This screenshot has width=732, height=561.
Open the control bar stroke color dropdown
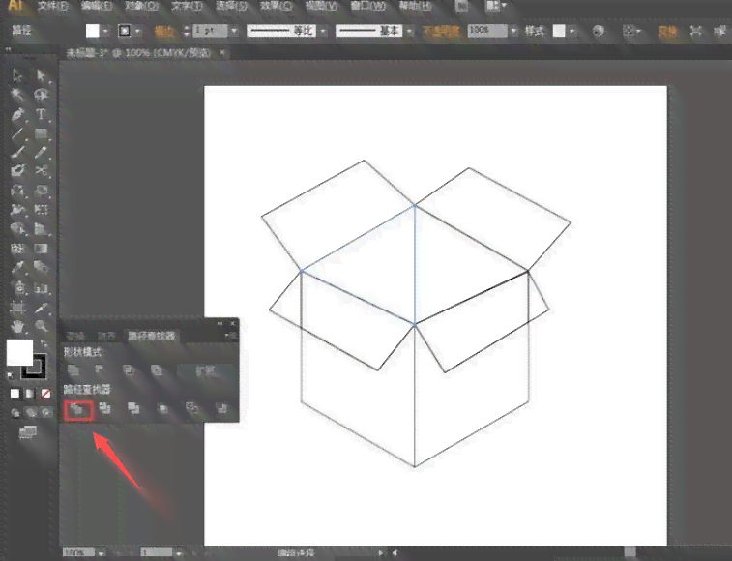[x=137, y=31]
